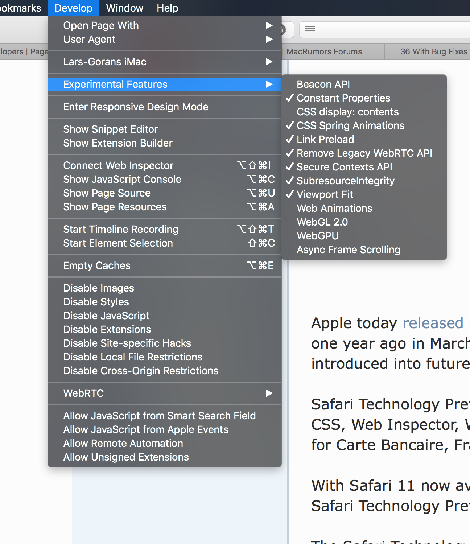Image resolution: width=470 pixels, height=544 pixels.
Task: Choose Allow Remote Automation
Action: [165, 443]
